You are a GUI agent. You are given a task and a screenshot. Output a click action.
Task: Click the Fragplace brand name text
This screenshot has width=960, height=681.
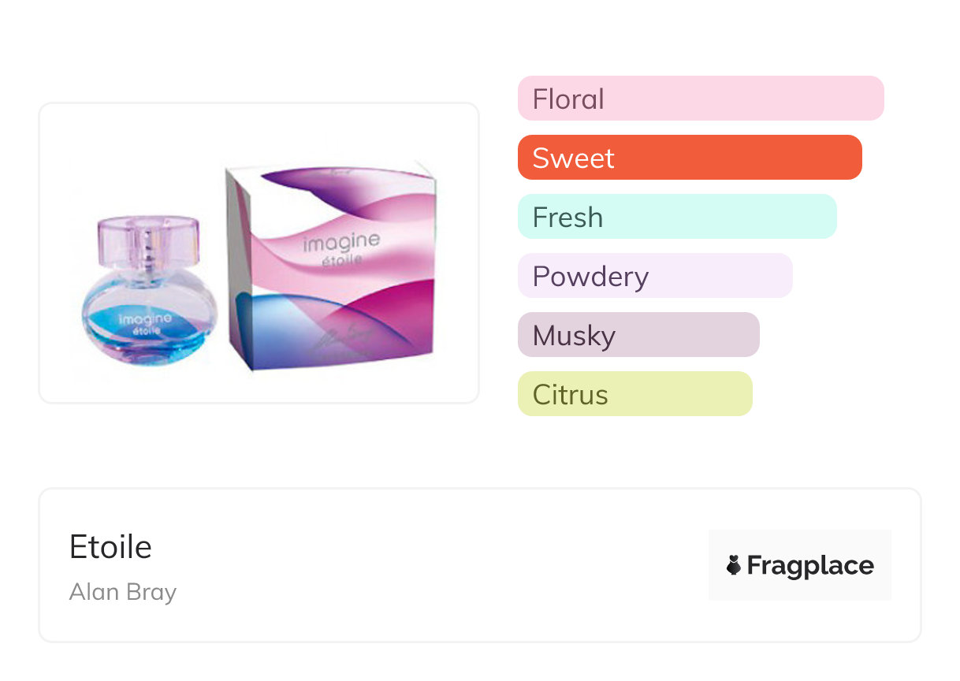click(810, 565)
